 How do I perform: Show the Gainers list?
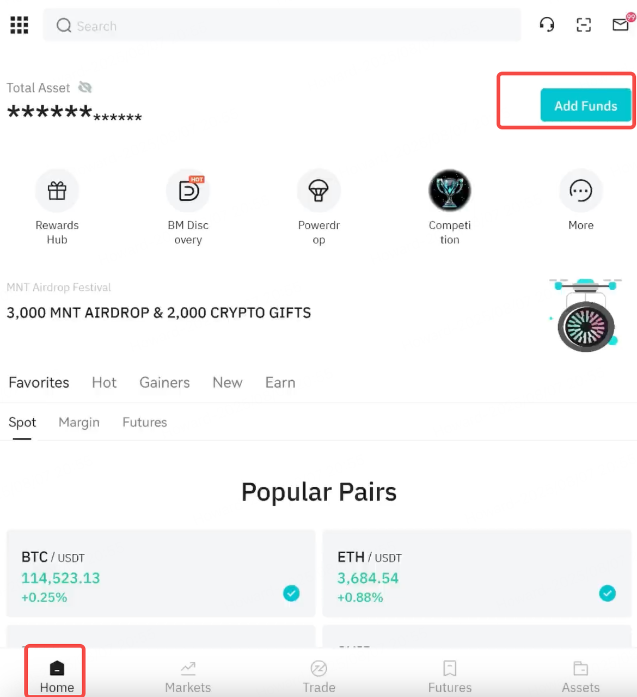click(164, 382)
